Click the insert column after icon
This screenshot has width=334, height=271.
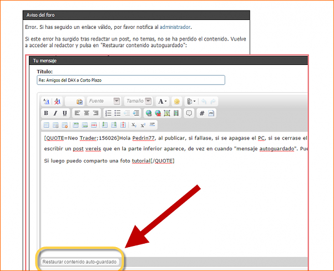114,125
